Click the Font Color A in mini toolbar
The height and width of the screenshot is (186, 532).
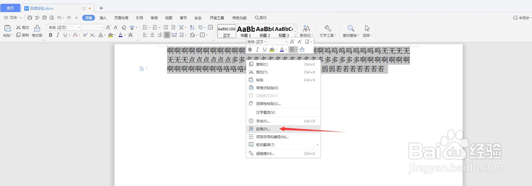(282, 49)
